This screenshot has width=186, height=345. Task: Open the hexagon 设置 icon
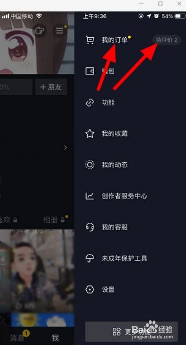click(90, 290)
